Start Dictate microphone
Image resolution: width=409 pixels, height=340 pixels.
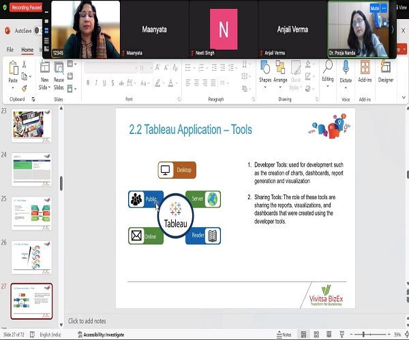346,75
